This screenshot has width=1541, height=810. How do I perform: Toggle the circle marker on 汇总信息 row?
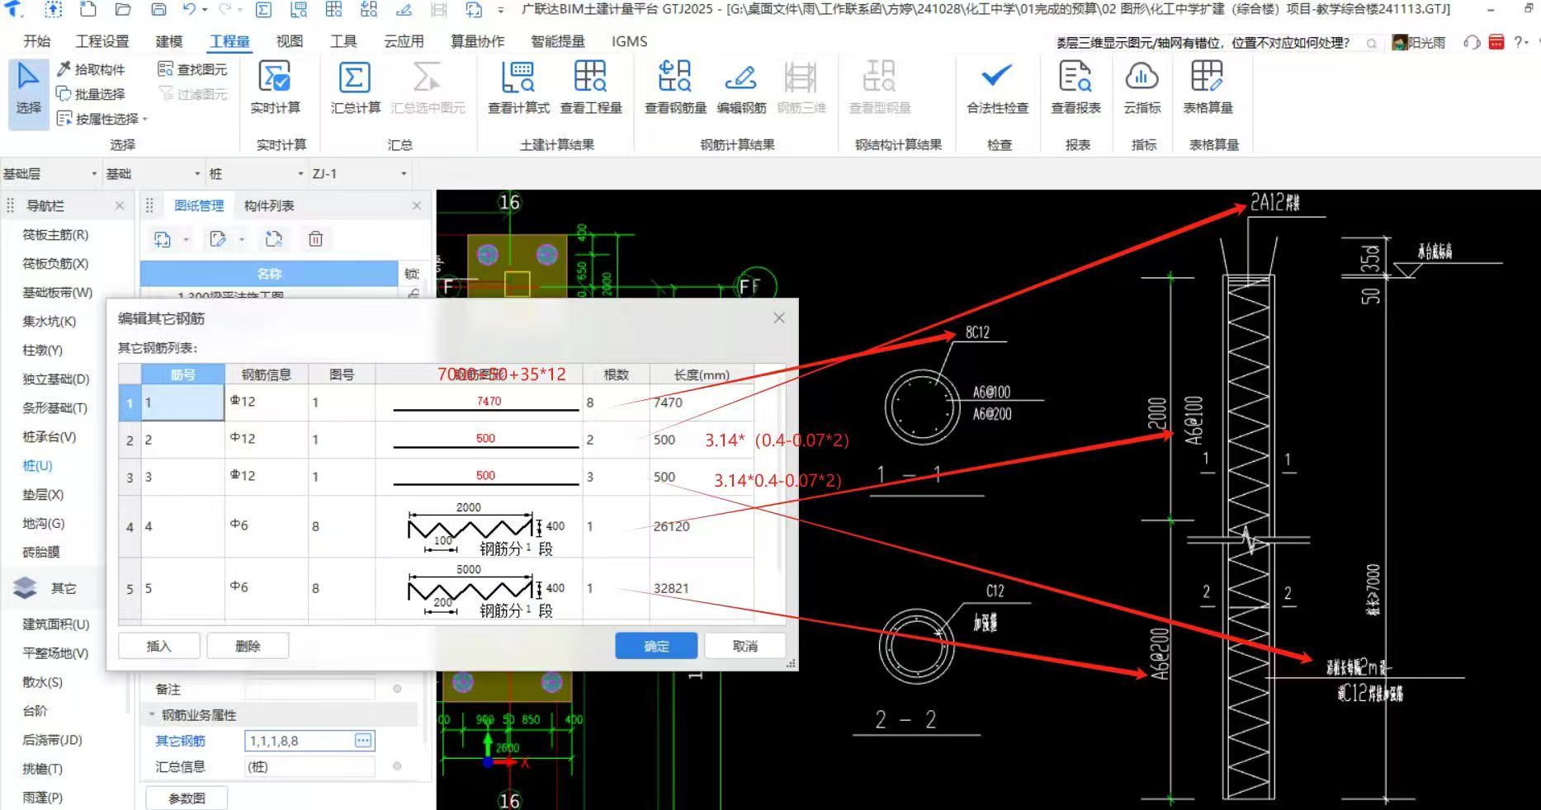coord(397,766)
